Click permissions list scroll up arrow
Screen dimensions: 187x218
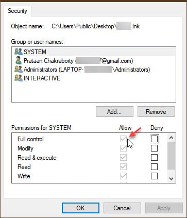[x=171, y=138]
